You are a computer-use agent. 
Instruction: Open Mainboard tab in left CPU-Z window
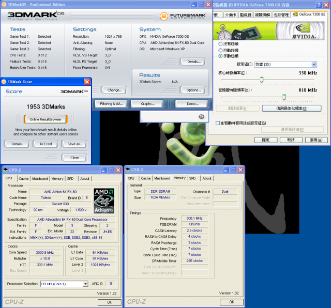(40, 178)
